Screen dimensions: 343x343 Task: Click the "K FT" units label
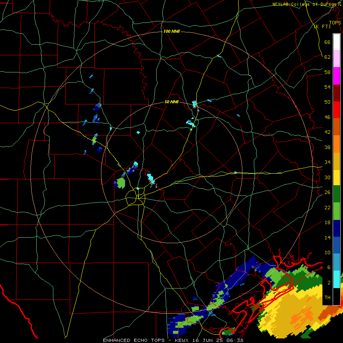click(x=322, y=26)
